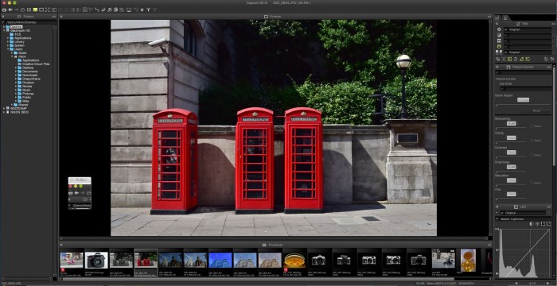Open the first Original dropdown in the Edit panel

pos(528,29)
